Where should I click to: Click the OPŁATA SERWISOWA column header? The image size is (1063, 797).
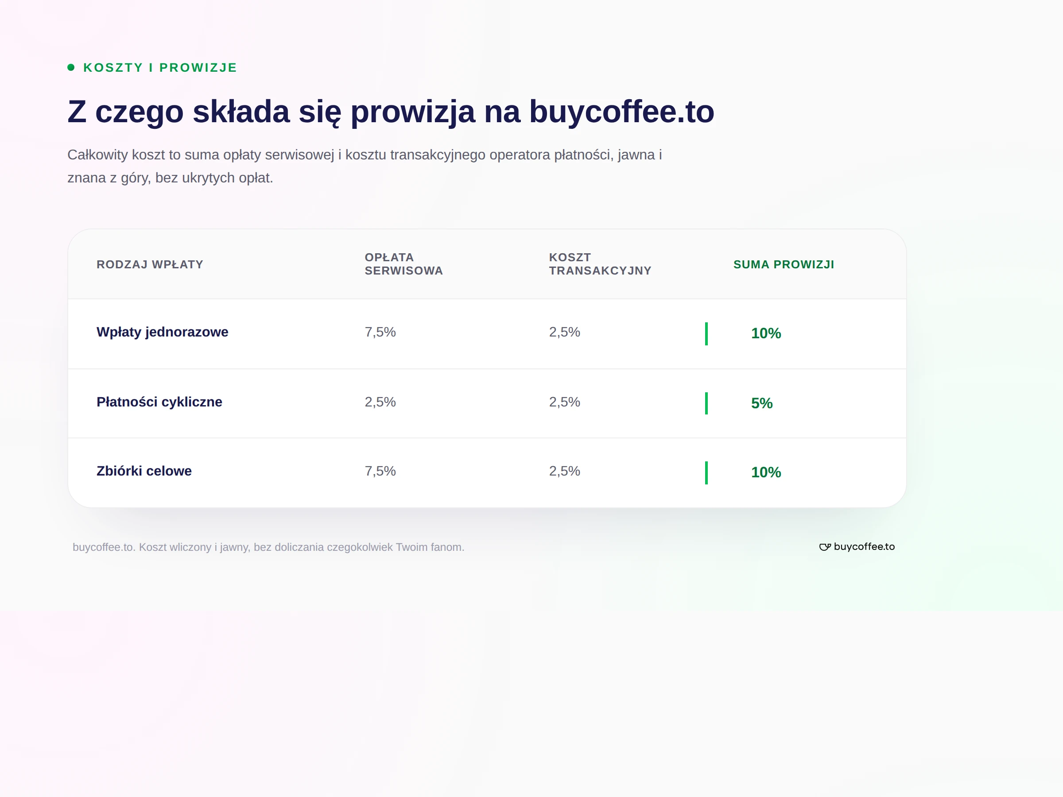click(x=403, y=264)
